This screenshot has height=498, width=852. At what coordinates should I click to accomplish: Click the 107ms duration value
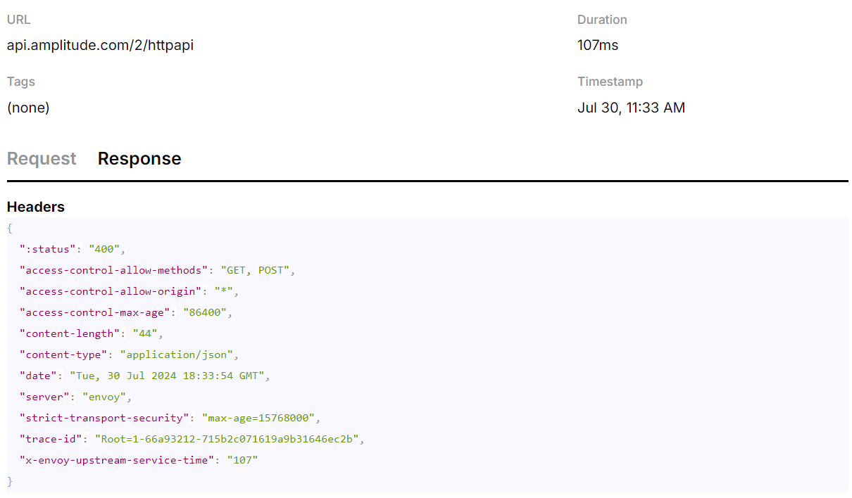pyautogui.click(x=598, y=46)
